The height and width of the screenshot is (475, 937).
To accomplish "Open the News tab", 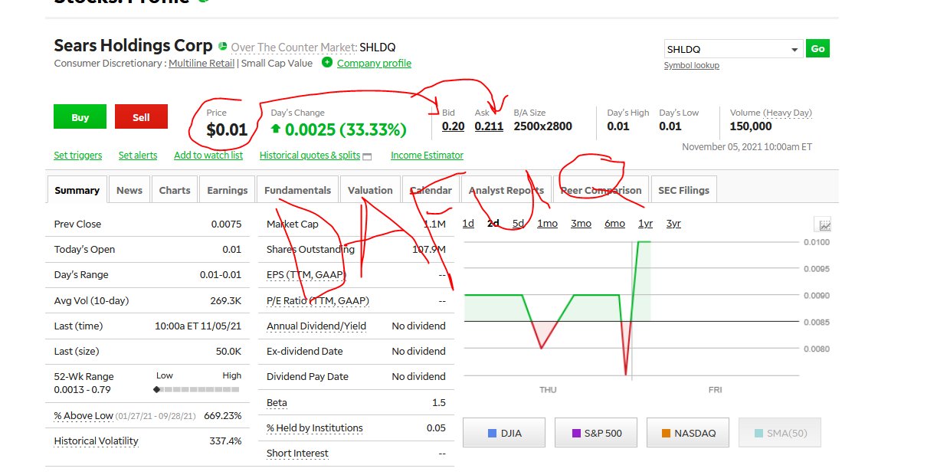I will pos(129,190).
